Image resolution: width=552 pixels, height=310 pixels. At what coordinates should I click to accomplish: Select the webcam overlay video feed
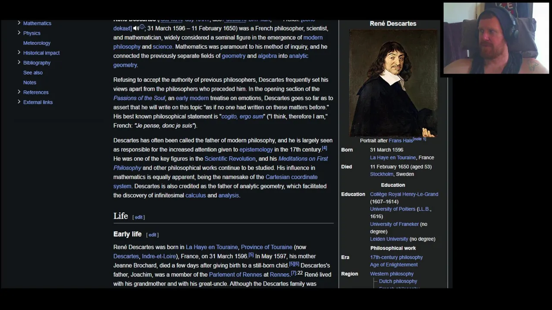point(496,39)
